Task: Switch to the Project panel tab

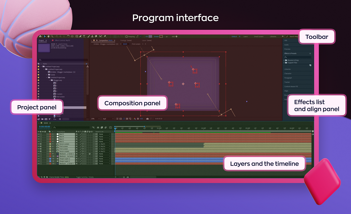Action: pos(41,40)
